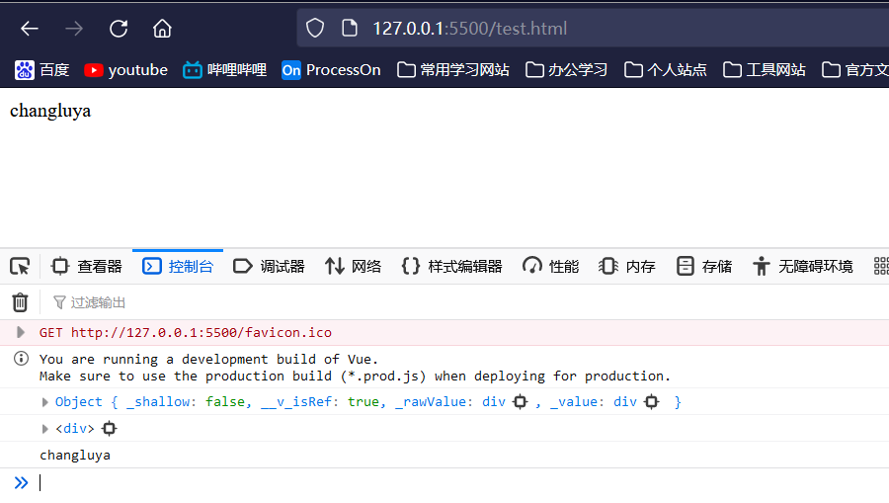The image size is (889, 503).
Task: Go forward to the next page
Action: click(74, 29)
